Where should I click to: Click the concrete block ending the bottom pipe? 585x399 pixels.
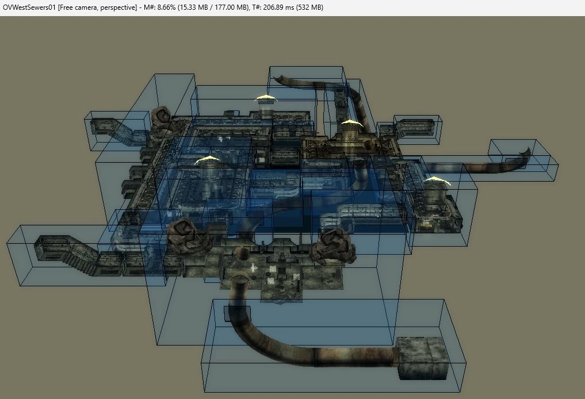[x=422, y=357]
